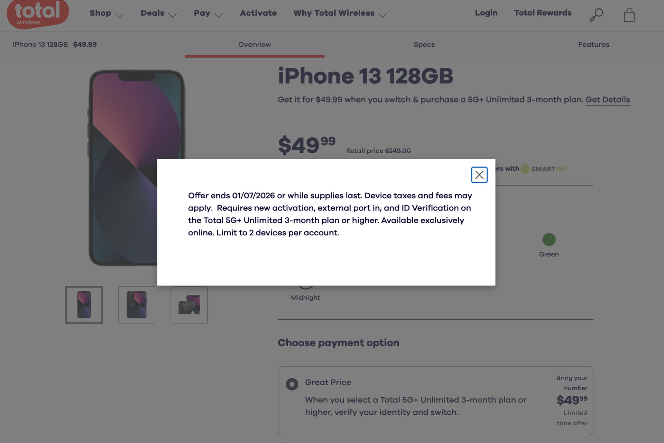This screenshot has height=443, width=664.
Task: Close the offer details popup
Action: [x=479, y=175]
